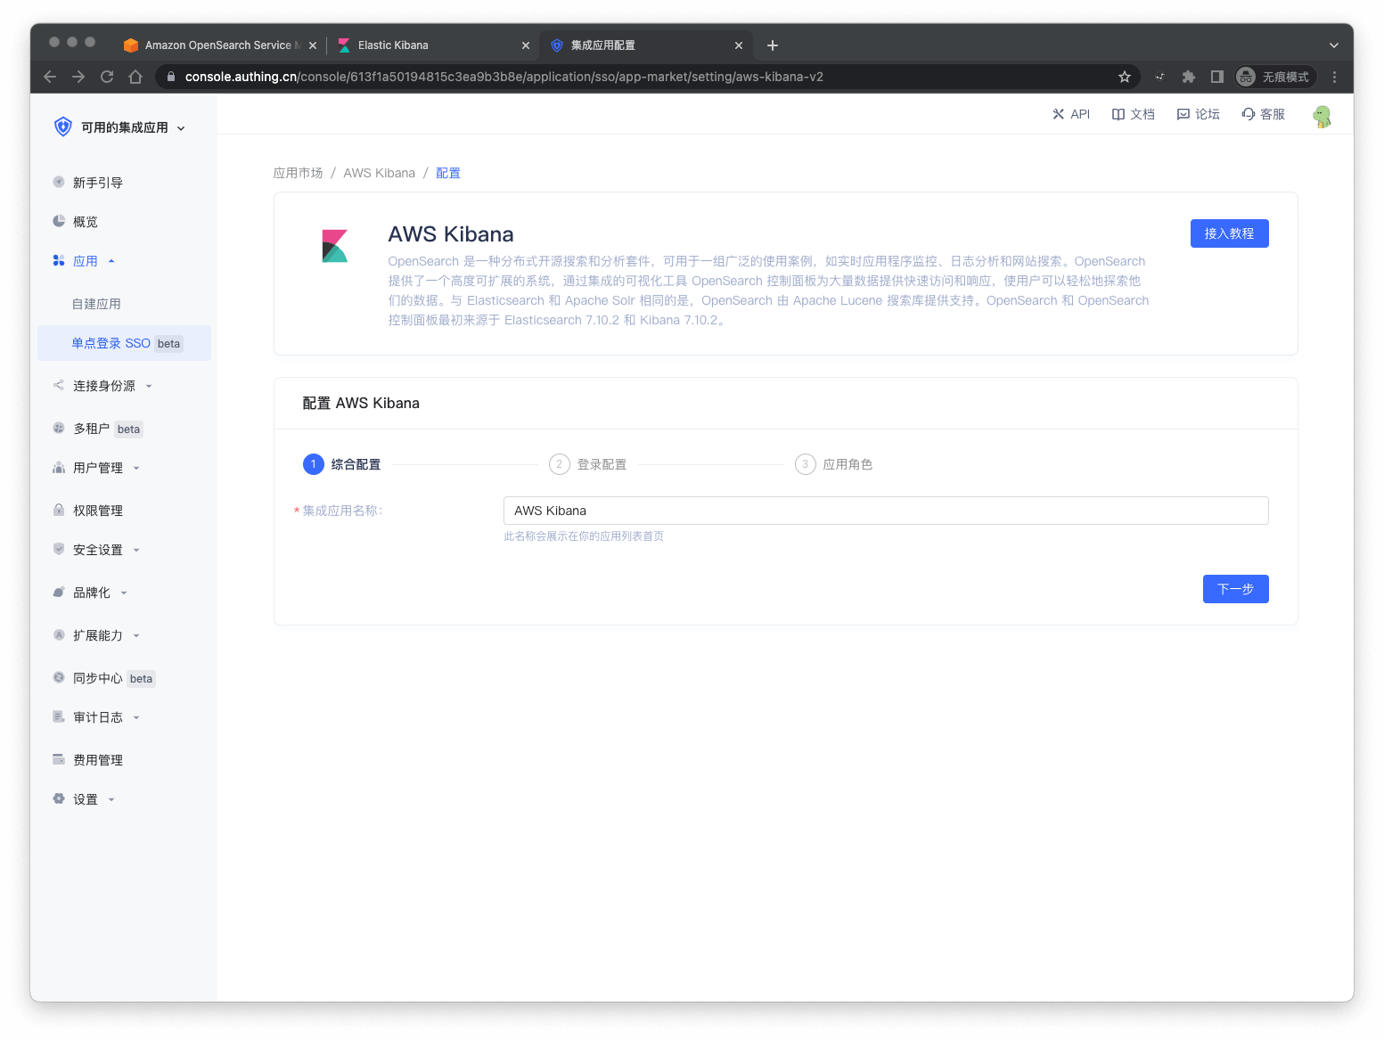Click the 下一步 button
The image size is (1384, 1039).
tap(1235, 589)
